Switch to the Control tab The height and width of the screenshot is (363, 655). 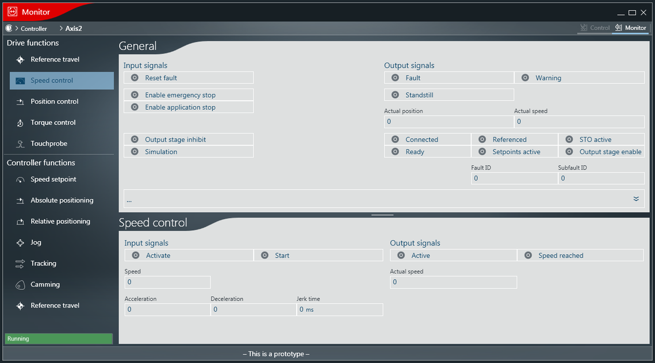(x=595, y=28)
